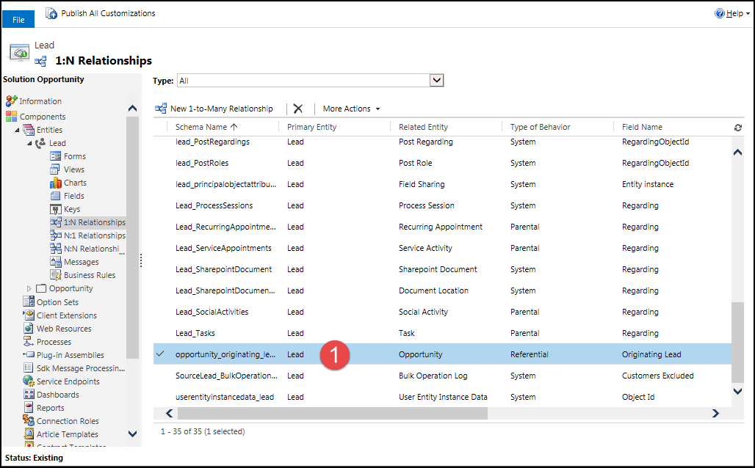Viewport: 755px width, 468px height.
Task: Open the Dashboards component icon
Action: [26, 394]
